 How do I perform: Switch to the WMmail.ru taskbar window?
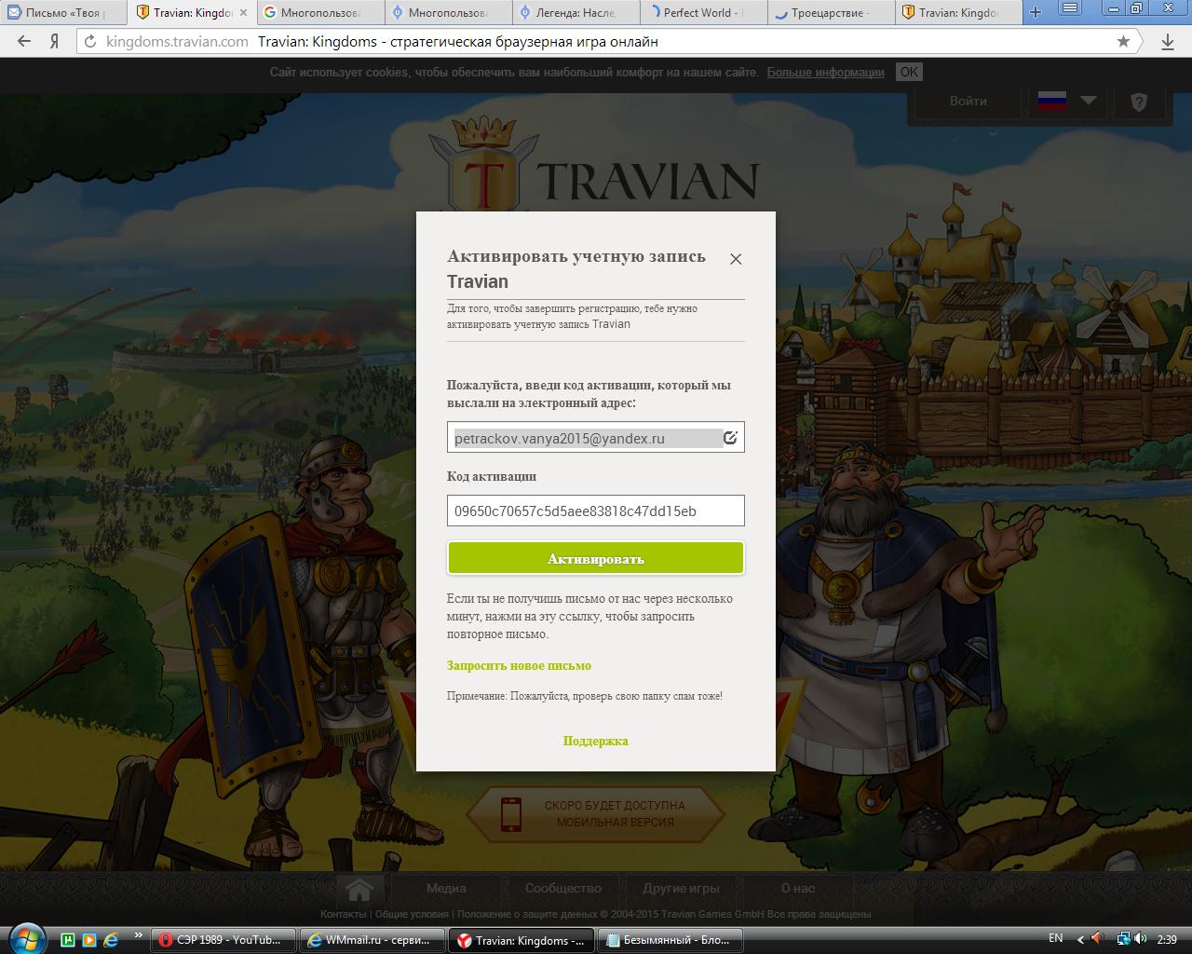tap(372, 940)
